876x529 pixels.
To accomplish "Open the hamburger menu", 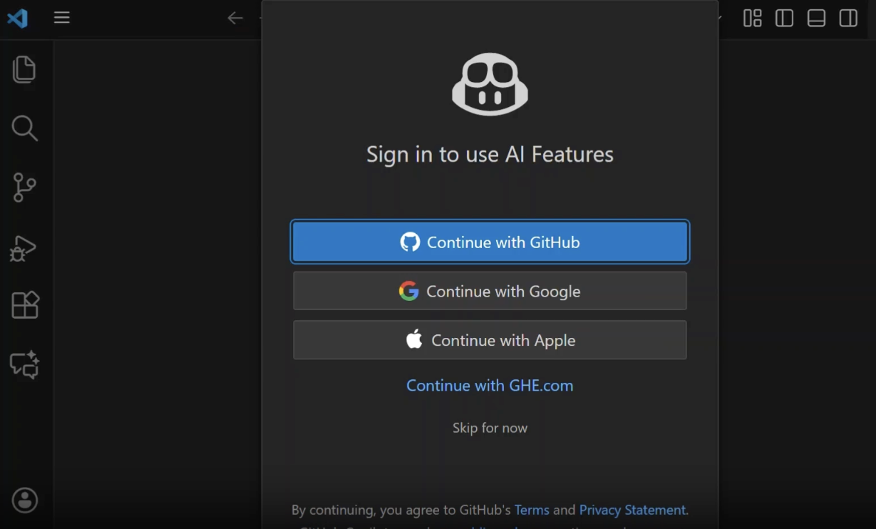I will pyautogui.click(x=61, y=18).
